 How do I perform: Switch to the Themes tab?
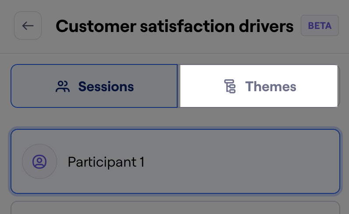259,86
